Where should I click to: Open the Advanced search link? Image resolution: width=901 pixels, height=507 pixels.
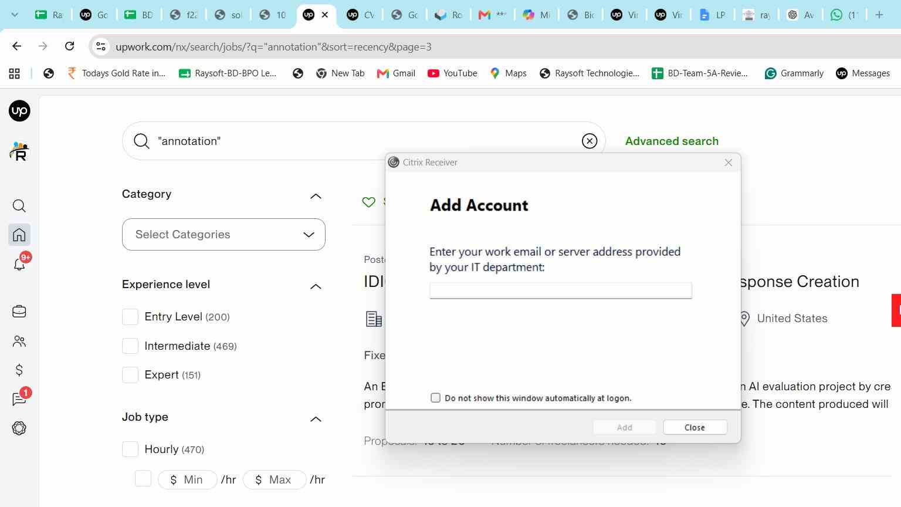point(672,141)
